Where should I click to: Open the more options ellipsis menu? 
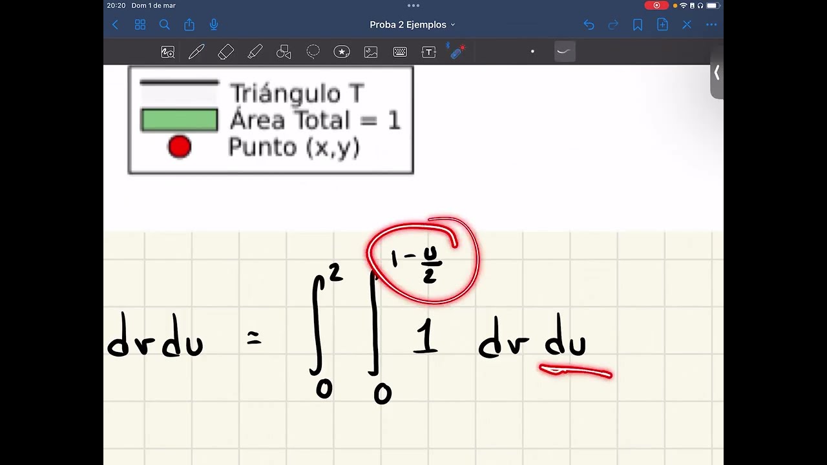coord(711,25)
